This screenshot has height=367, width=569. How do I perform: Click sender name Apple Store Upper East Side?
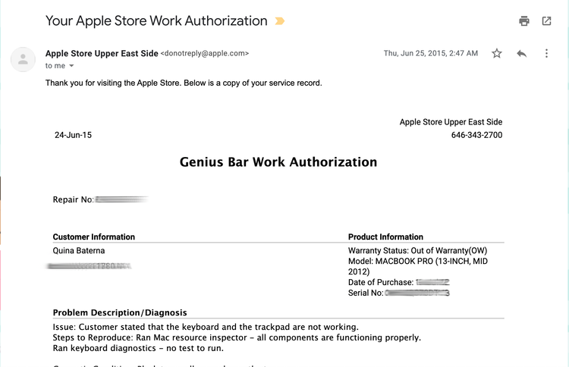102,54
